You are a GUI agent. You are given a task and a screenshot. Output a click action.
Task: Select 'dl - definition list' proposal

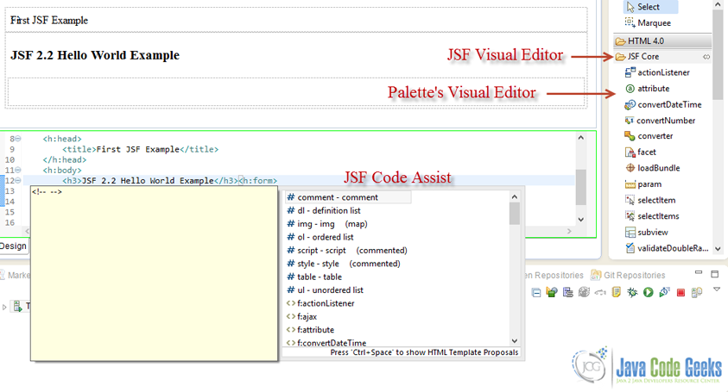pyautogui.click(x=324, y=211)
